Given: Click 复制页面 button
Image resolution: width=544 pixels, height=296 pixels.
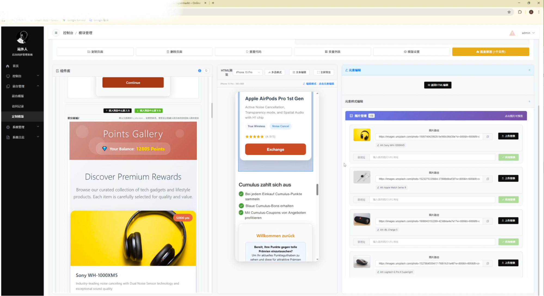Looking at the screenshot, I should coord(95,52).
